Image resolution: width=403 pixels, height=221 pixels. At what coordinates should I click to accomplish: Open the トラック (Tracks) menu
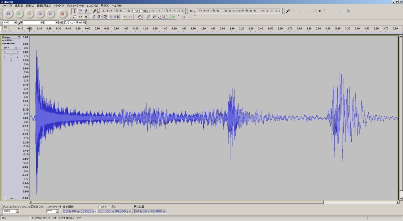[59, 5]
